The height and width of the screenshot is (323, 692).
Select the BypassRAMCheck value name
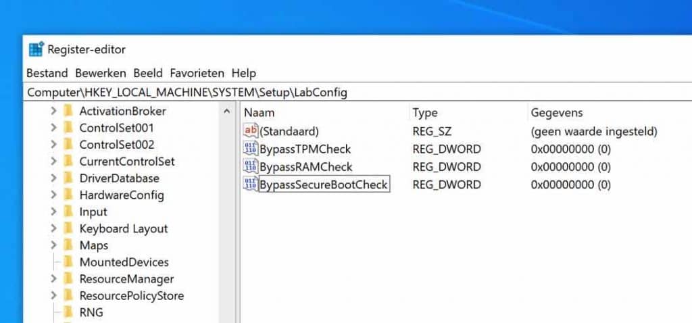(306, 167)
